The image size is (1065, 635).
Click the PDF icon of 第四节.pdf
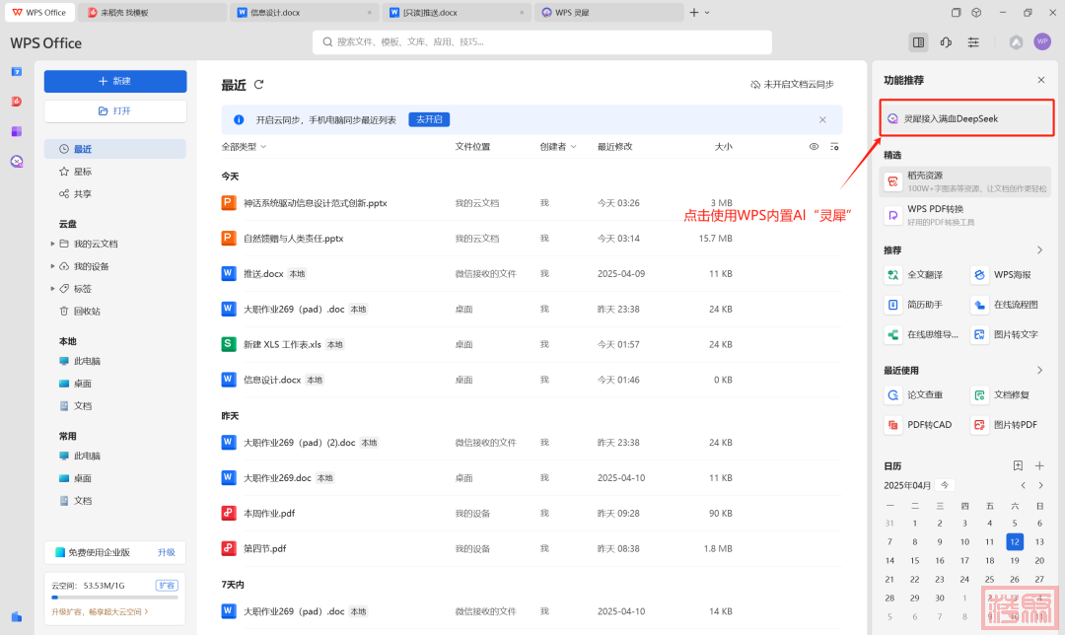point(229,548)
